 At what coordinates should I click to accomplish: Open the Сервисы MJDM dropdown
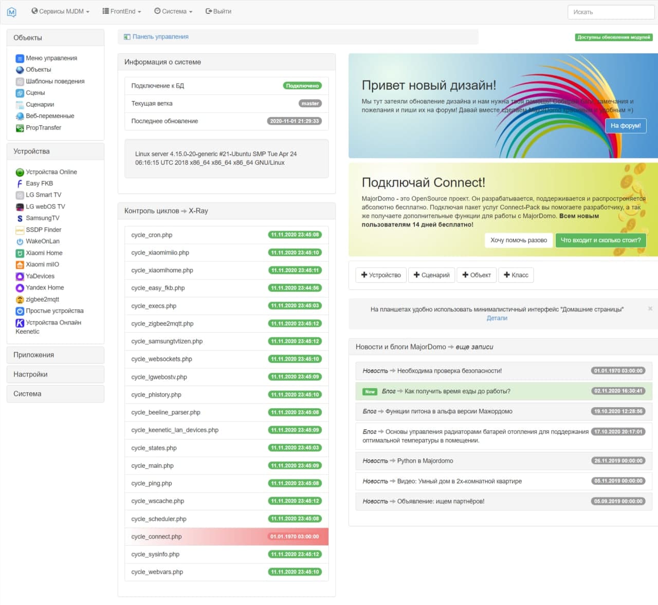[x=60, y=11]
